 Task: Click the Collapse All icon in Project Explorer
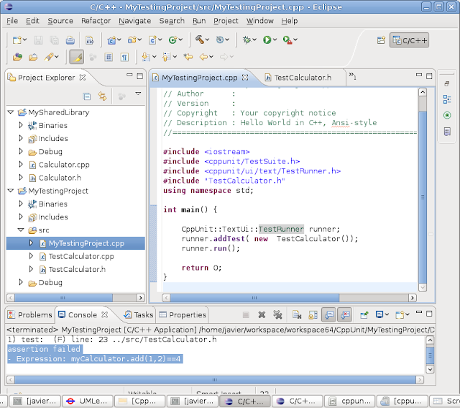click(87, 96)
